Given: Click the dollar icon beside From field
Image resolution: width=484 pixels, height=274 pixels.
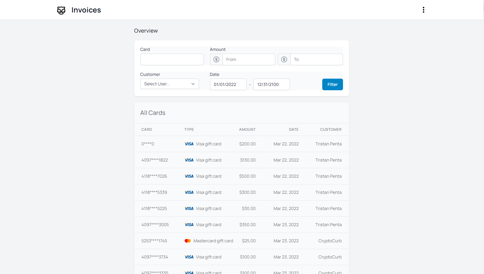Looking at the screenshot, I should click(216, 59).
